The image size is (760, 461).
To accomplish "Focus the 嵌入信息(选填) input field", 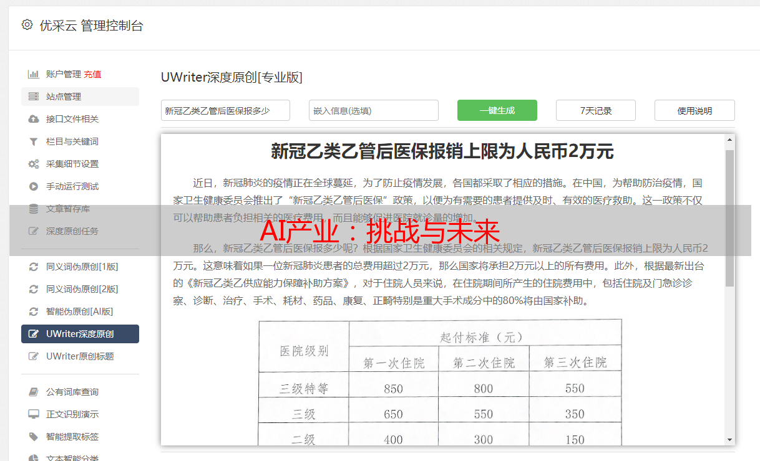I will [x=374, y=110].
